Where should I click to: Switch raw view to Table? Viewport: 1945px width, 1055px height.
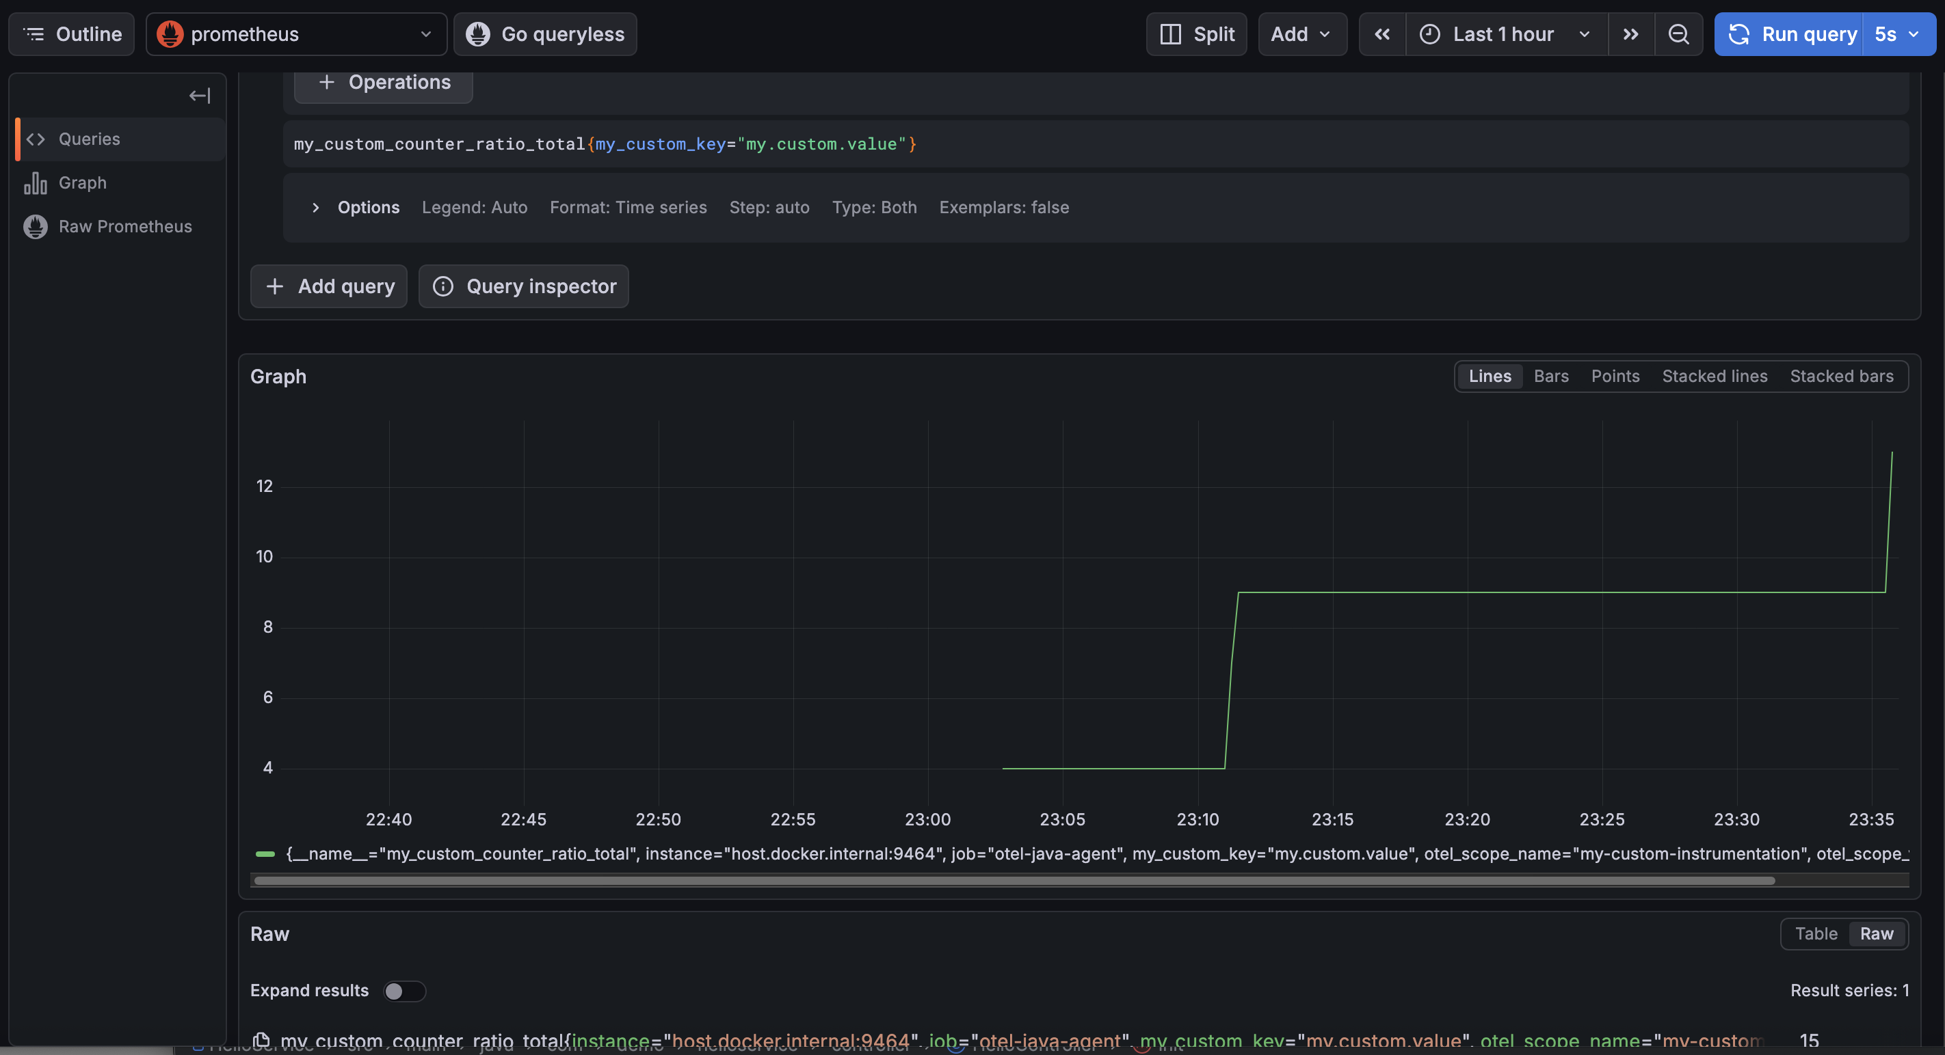click(1815, 933)
